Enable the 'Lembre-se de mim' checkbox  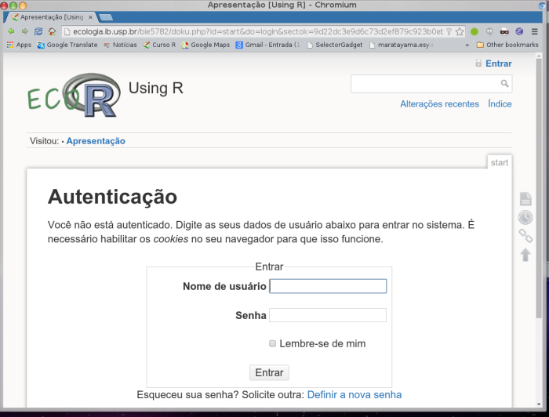click(273, 343)
